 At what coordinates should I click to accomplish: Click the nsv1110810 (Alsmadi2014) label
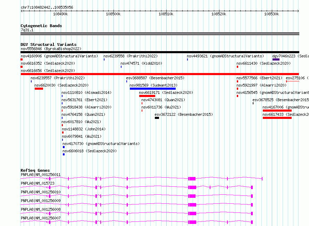click(x=86, y=92)
